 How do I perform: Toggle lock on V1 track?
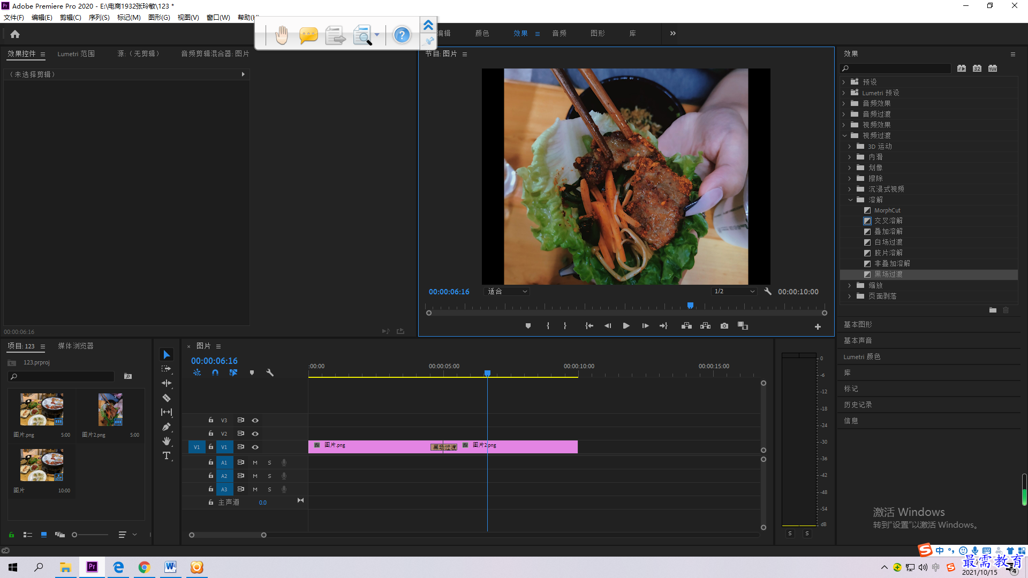(211, 447)
